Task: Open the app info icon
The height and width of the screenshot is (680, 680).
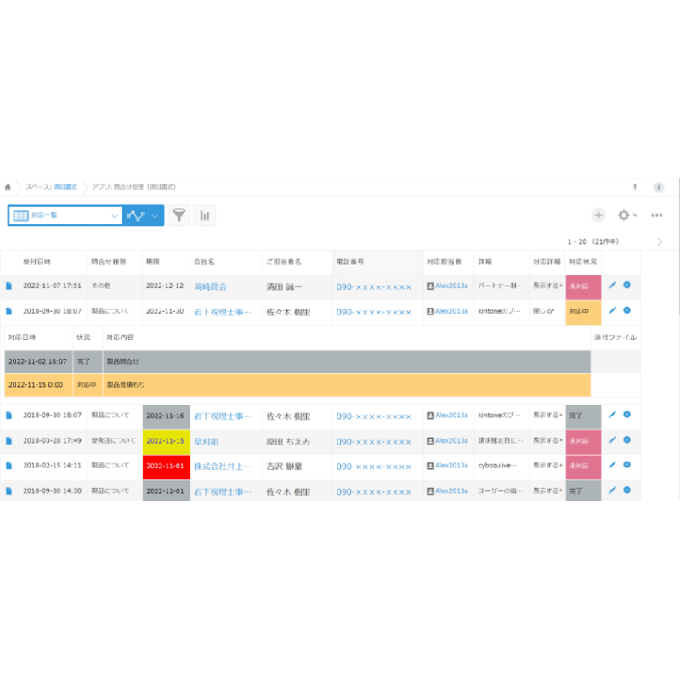Action: pyautogui.click(x=659, y=187)
